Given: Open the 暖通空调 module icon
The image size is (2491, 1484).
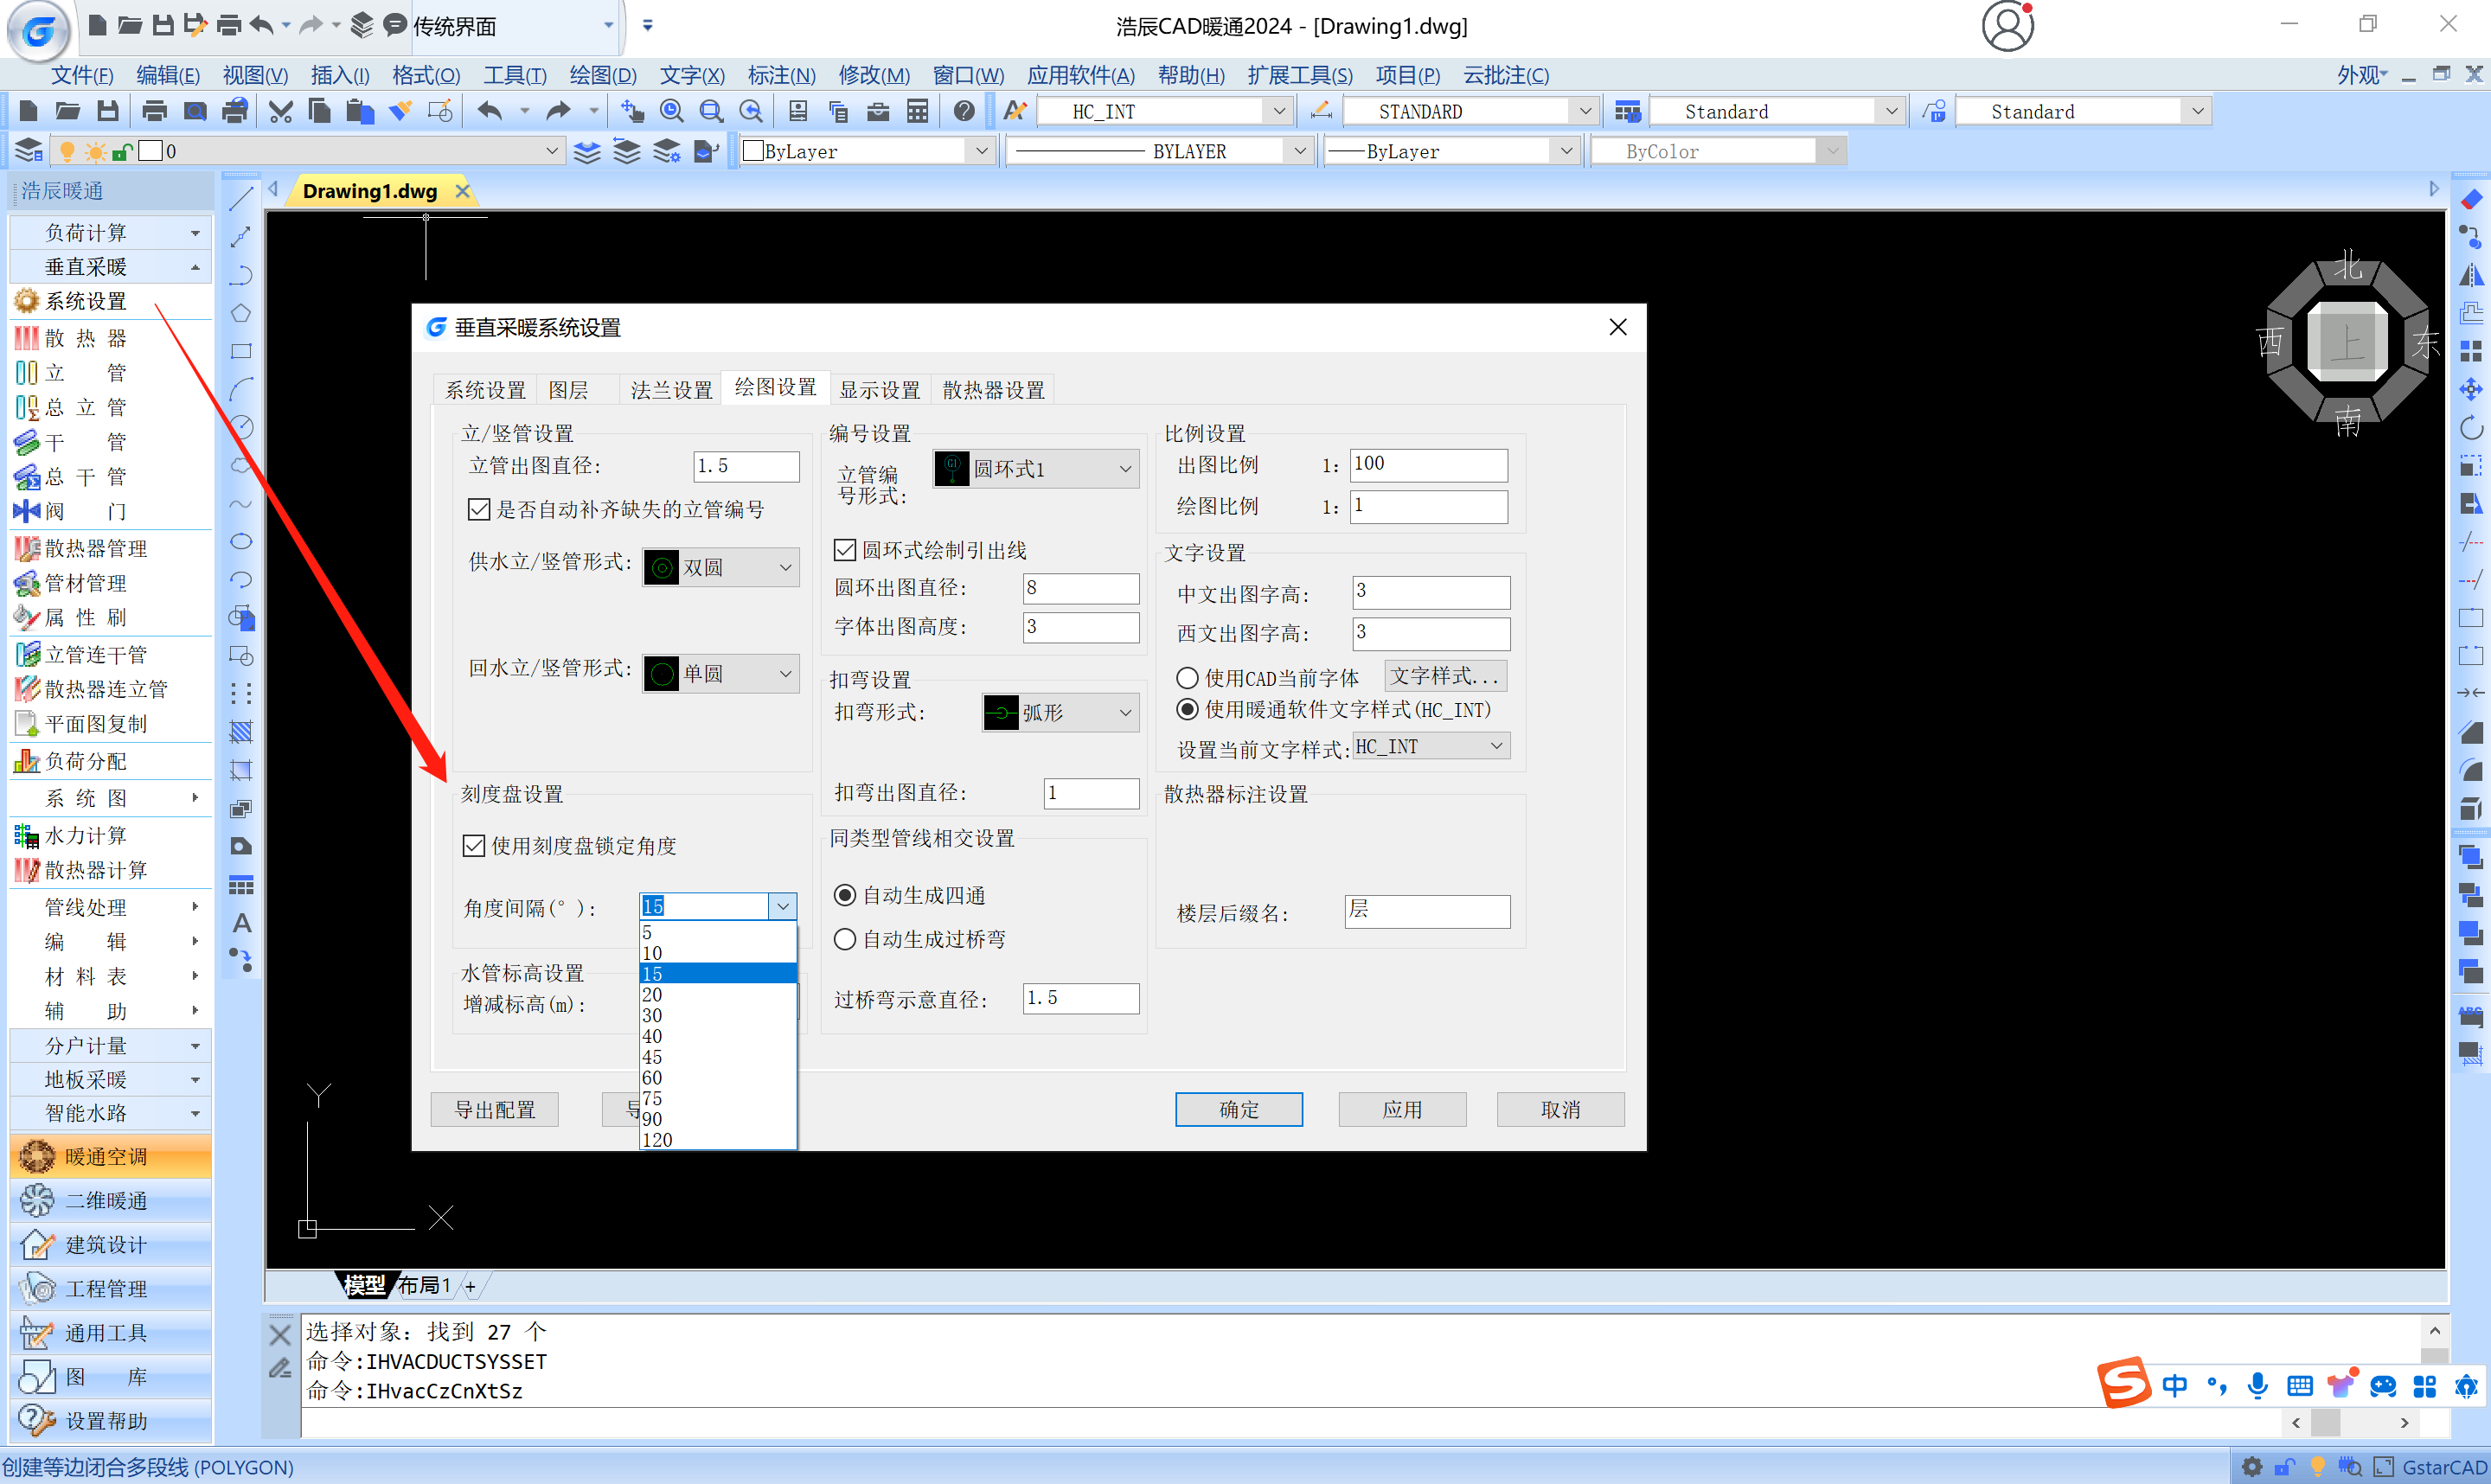Looking at the screenshot, I should click(x=38, y=1156).
